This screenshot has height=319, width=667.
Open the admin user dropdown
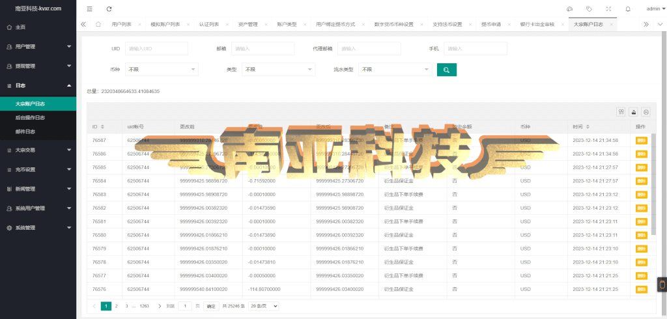tap(655, 8)
